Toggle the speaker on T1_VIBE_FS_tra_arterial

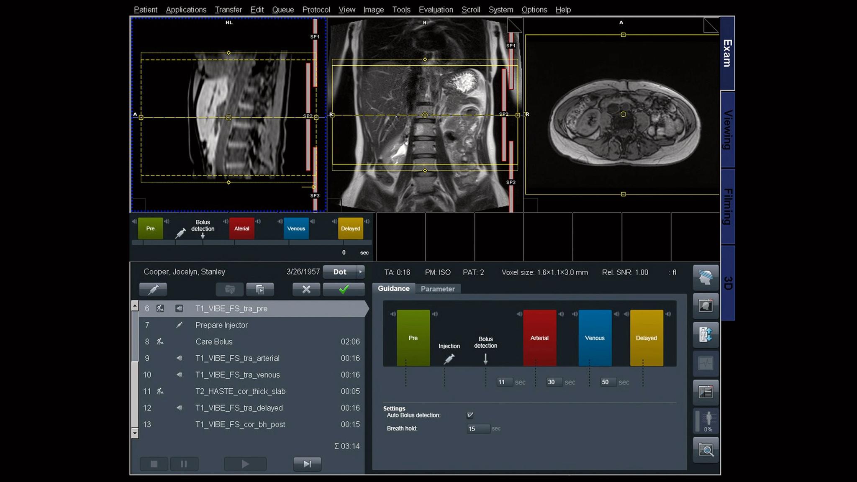[180, 358]
